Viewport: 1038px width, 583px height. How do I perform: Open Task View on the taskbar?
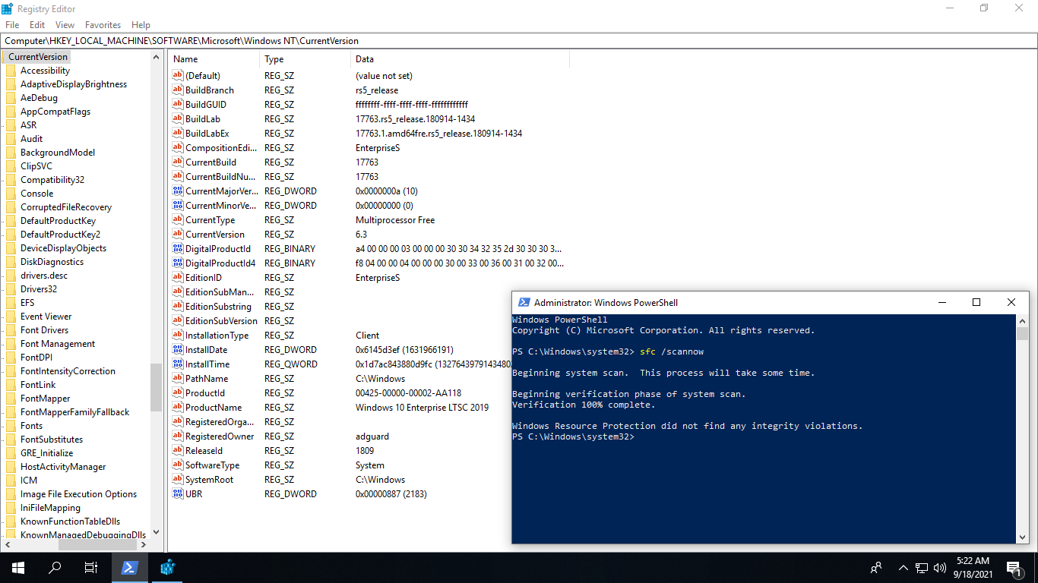(x=91, y=567)
